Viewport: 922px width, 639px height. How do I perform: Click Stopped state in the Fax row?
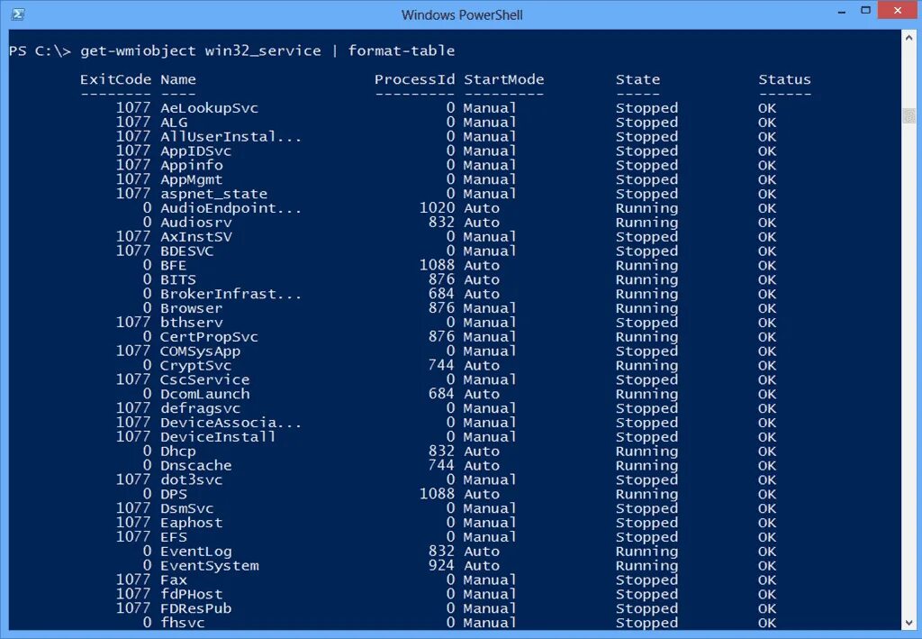click(646, 580)
